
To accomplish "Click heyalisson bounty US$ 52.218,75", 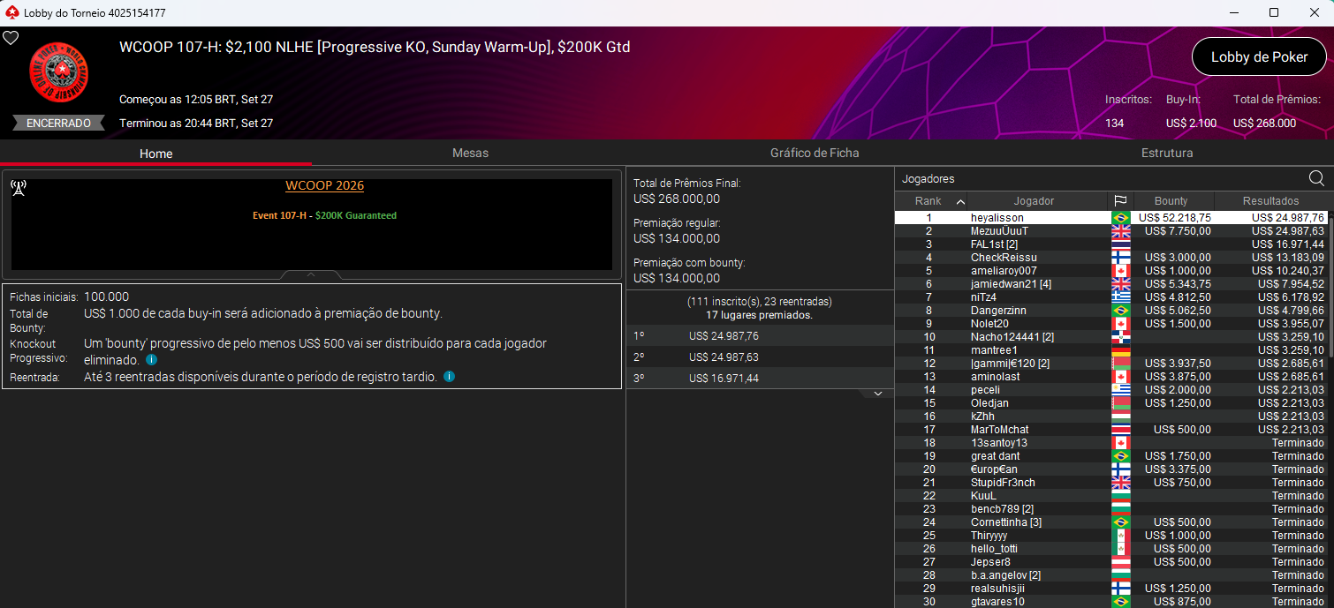I will click(1174, 217).
